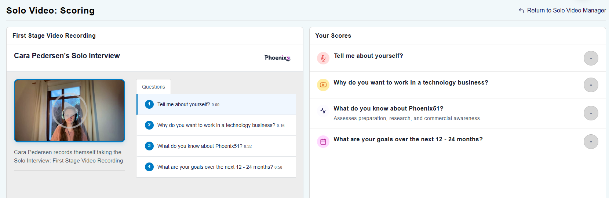Set score circle for goals over 12 - 24 months
The height and width of the screenshot is (198, 609).
(x=591, y=142)
